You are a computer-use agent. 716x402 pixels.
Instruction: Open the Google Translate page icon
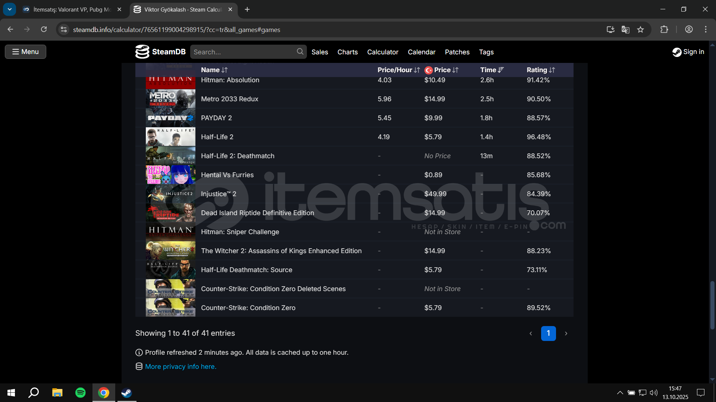[625, 29]
